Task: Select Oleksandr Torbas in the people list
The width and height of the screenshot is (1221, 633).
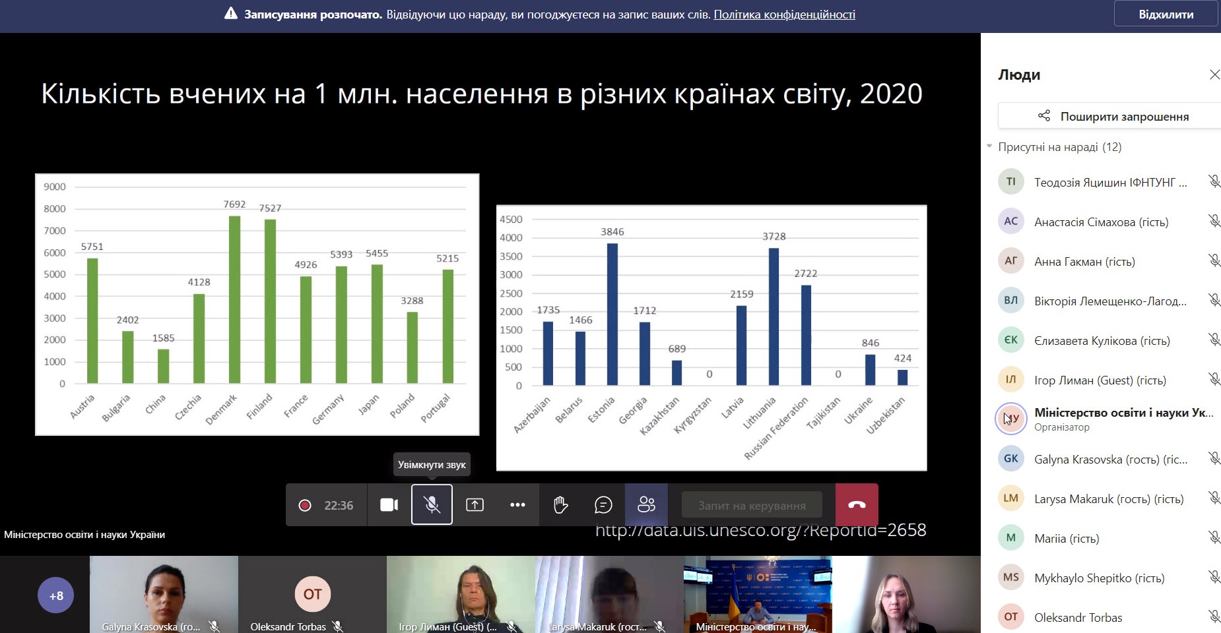Action: [1078, 618]
